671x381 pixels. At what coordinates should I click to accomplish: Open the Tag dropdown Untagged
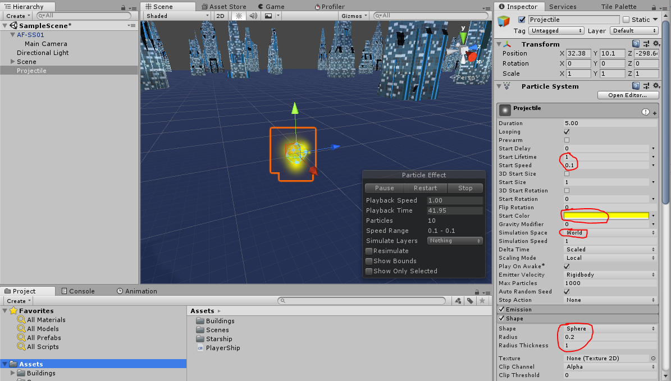pos(556,31)
